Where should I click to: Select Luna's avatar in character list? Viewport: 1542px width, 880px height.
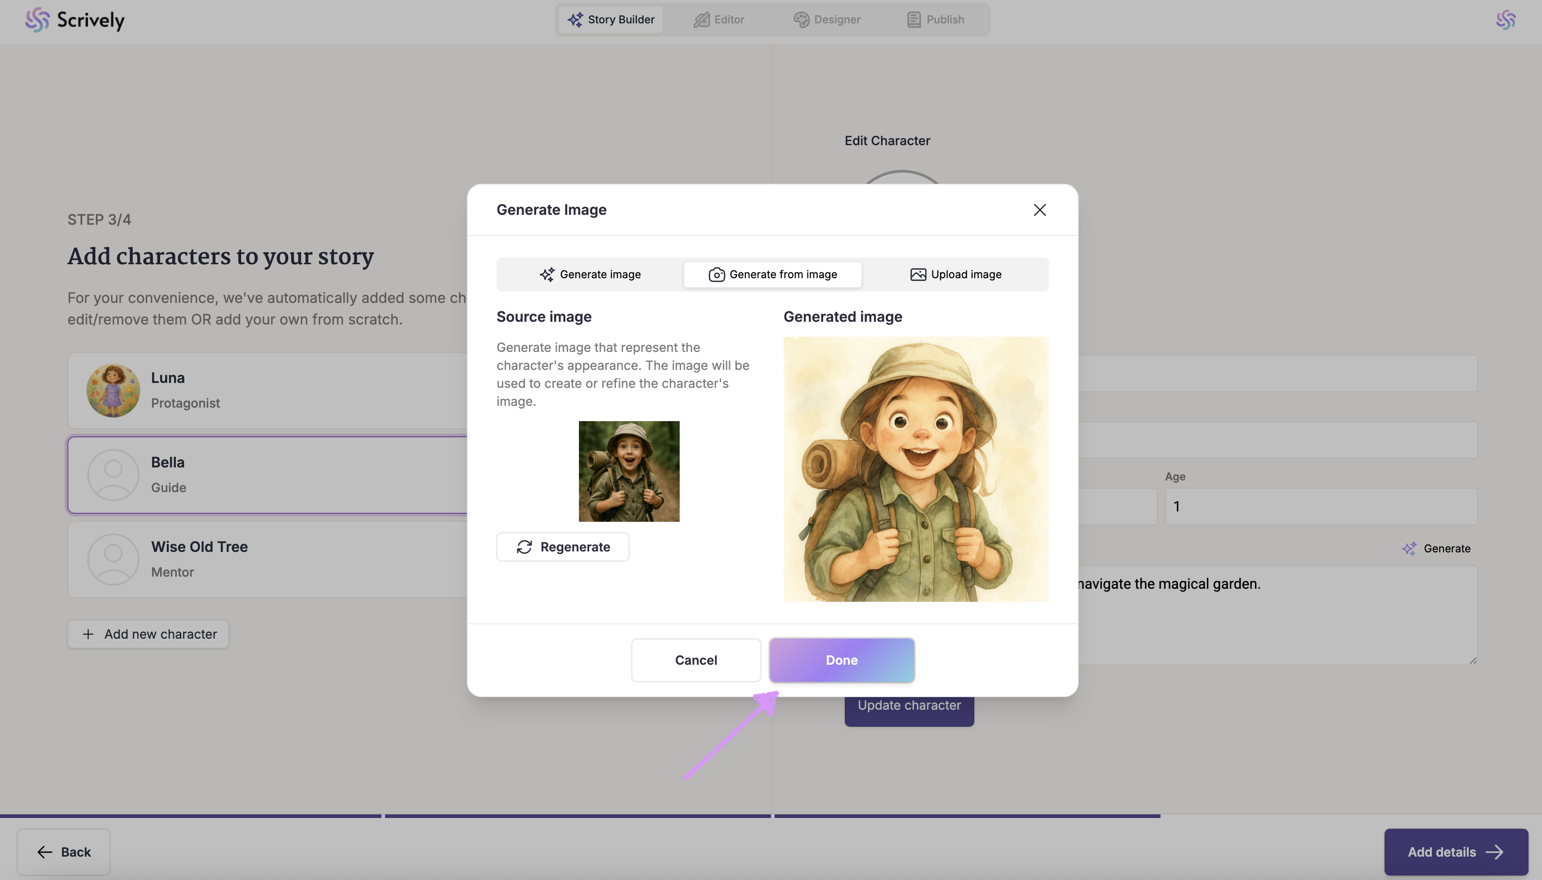[113, 391]
